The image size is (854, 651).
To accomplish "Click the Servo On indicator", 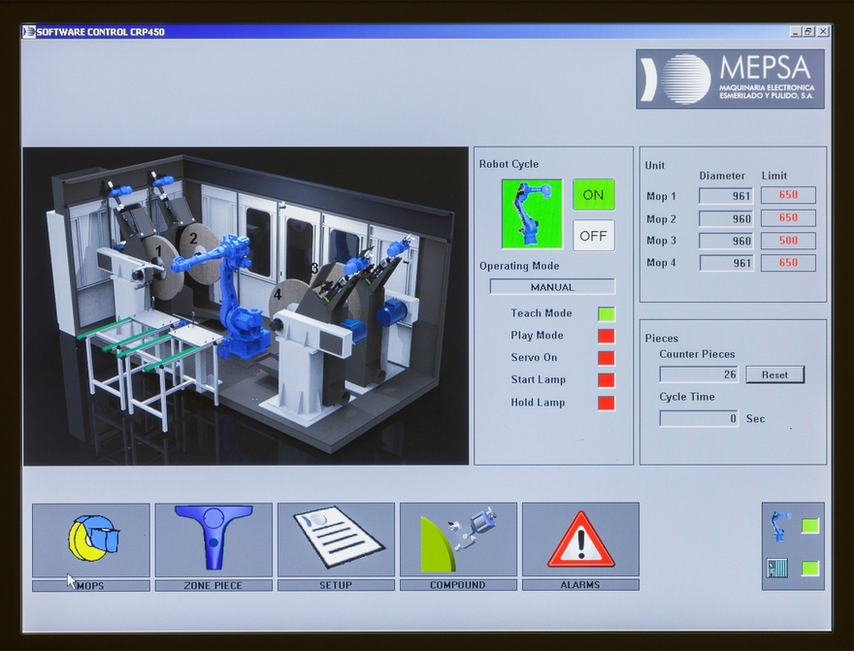I will (x=607, y=358).
